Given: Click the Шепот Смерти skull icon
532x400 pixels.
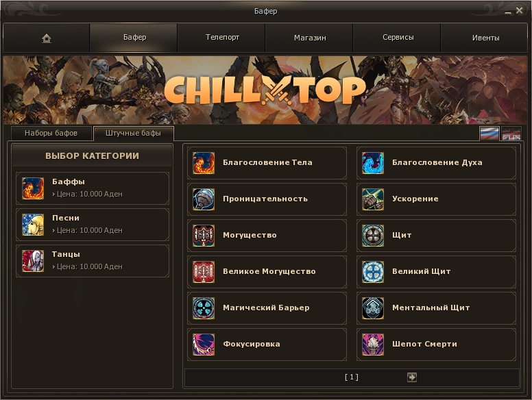Looking at the screenshot, I should 373,345.
